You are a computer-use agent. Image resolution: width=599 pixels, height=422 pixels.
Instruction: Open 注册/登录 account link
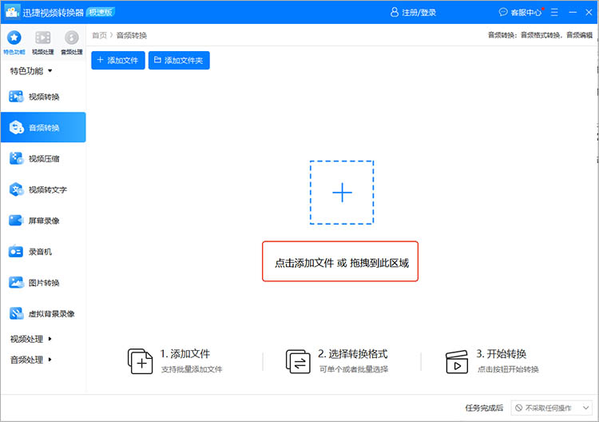413,13
